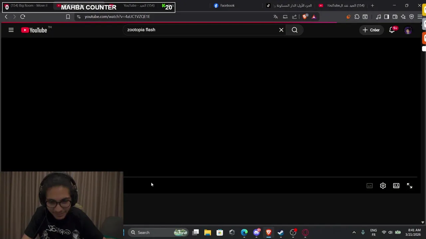Clear the search text with the X

pyautogui.click(x=281, y=30)
